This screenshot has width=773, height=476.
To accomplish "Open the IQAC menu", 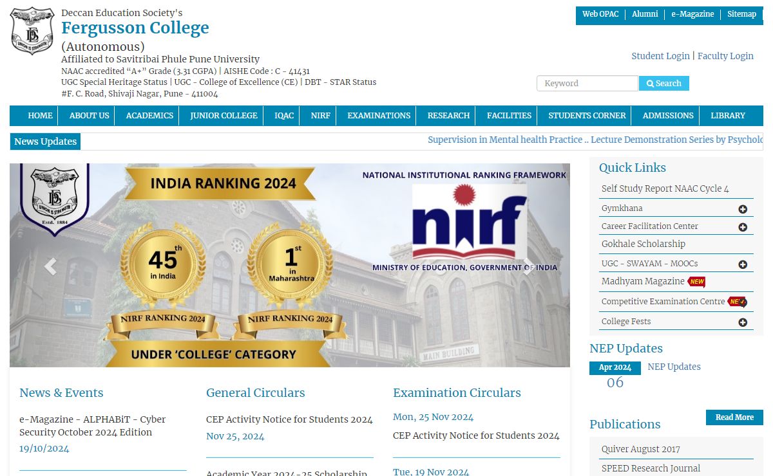I will [284, 116].
